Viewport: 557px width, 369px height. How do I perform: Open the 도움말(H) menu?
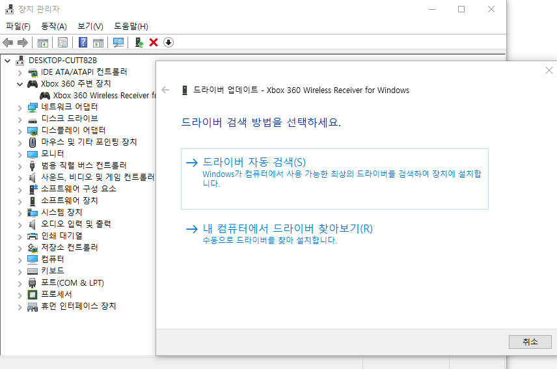(131, 26)
